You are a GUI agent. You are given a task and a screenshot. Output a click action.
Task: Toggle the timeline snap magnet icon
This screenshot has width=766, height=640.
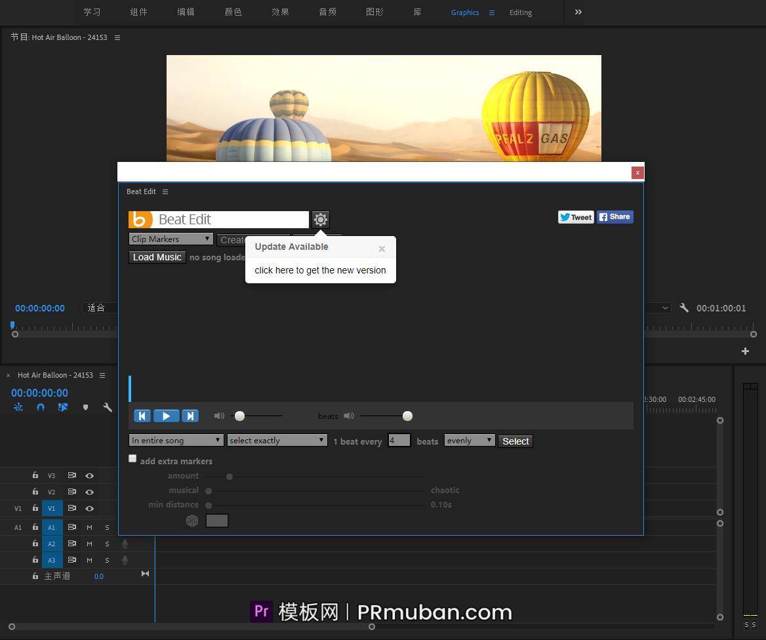[x=41, y=407]
